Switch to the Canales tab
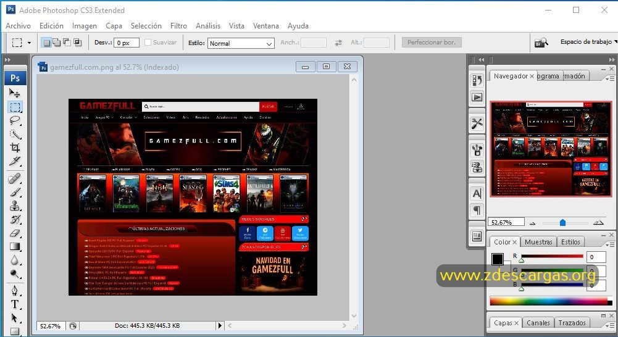 tap(538, 323)
